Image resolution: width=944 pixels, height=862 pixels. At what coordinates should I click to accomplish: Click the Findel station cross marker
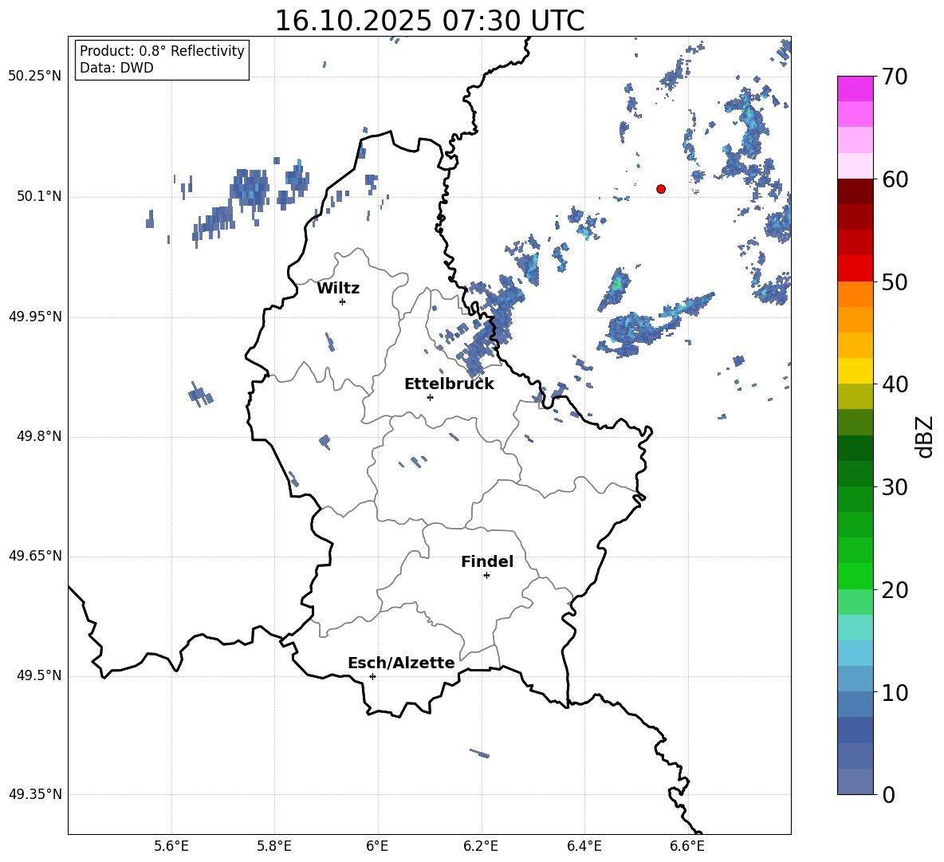486,576
